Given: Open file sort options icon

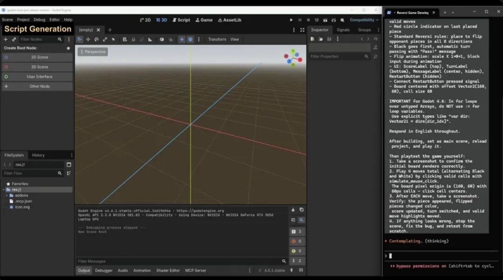Looking at the screenshot, I should click(68, 173).
